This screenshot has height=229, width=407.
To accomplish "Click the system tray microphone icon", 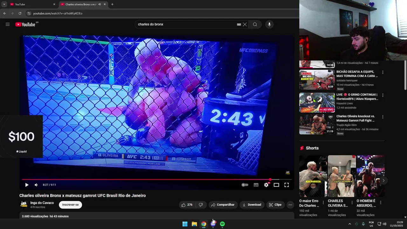I will 363,224.
